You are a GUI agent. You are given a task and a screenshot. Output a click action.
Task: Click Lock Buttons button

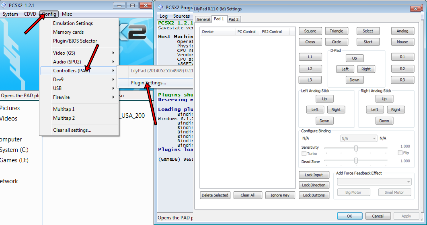pyautogui.click(x=314, y=195)
